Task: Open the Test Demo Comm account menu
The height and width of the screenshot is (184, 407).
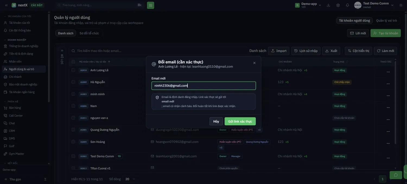Action: (x=374, y=5)
